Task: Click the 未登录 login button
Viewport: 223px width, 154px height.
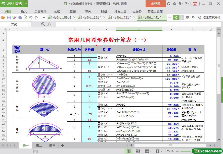Action: click(x=155, y=4)
